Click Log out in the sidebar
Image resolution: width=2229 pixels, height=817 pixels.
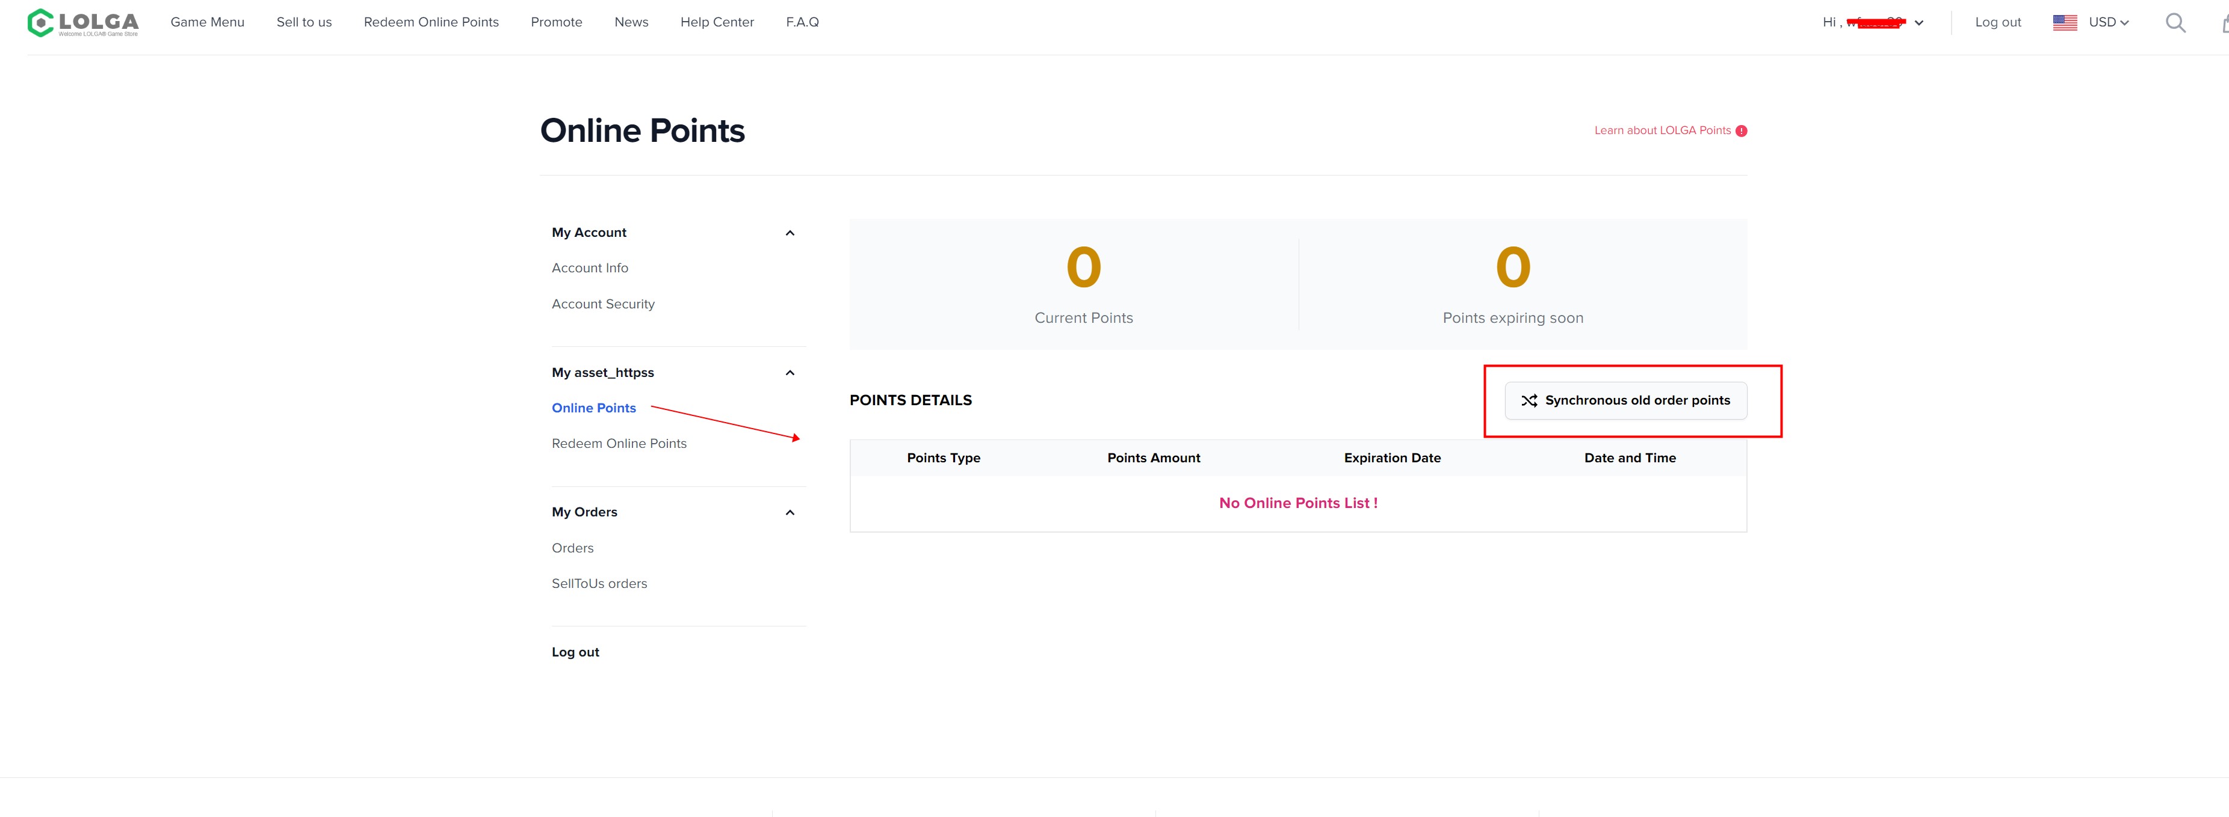(575, 652)
